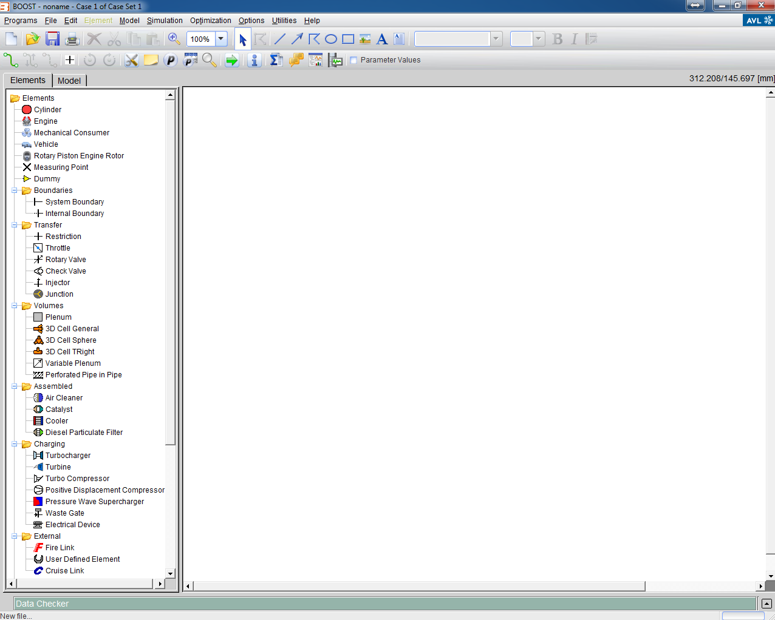Open the Optimization menu
The height and width of the screenshot is (620, 775).
[x=211, y=21]
